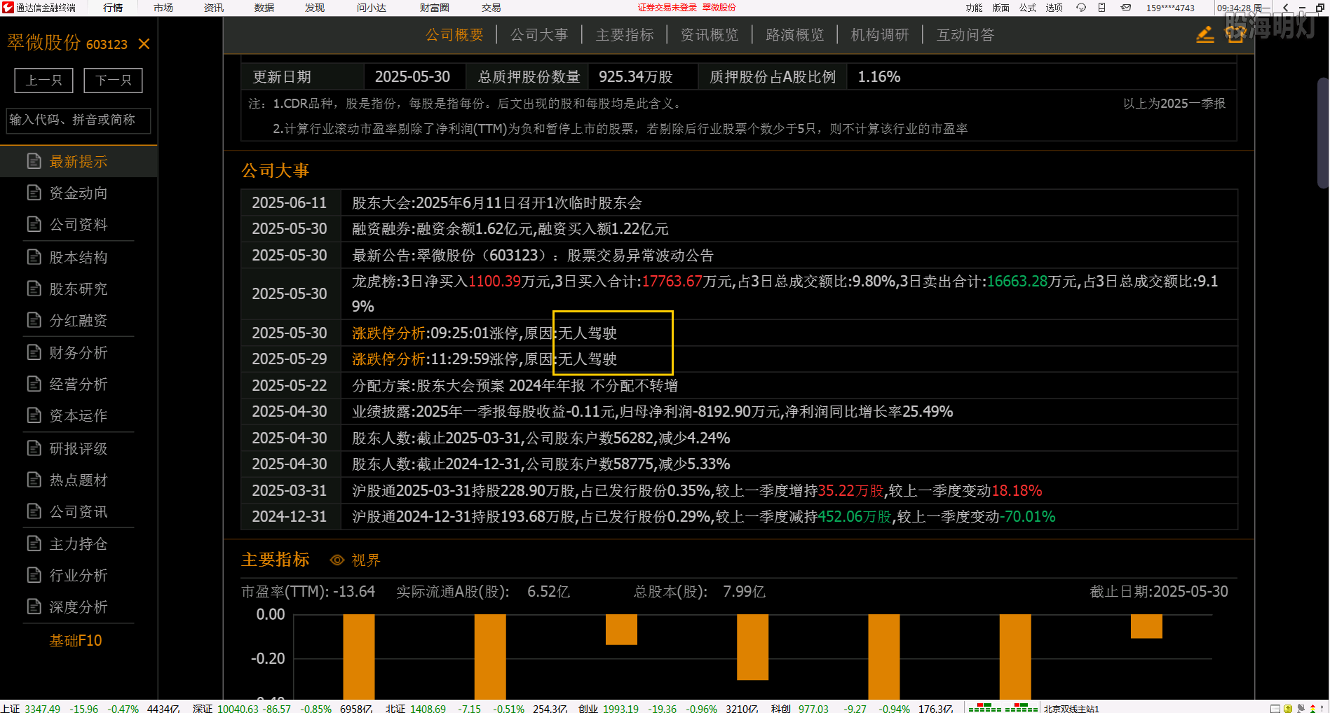This screenshot has height=713, width=1330.
Task: Switch to the 资讯概览 tab
Action: pos(710,35)
